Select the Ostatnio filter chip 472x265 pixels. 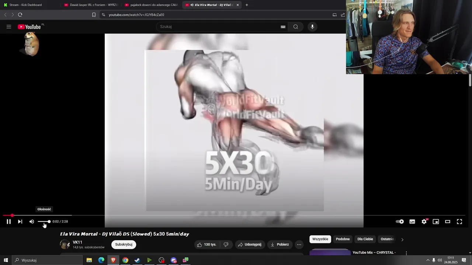pos(387,239)
